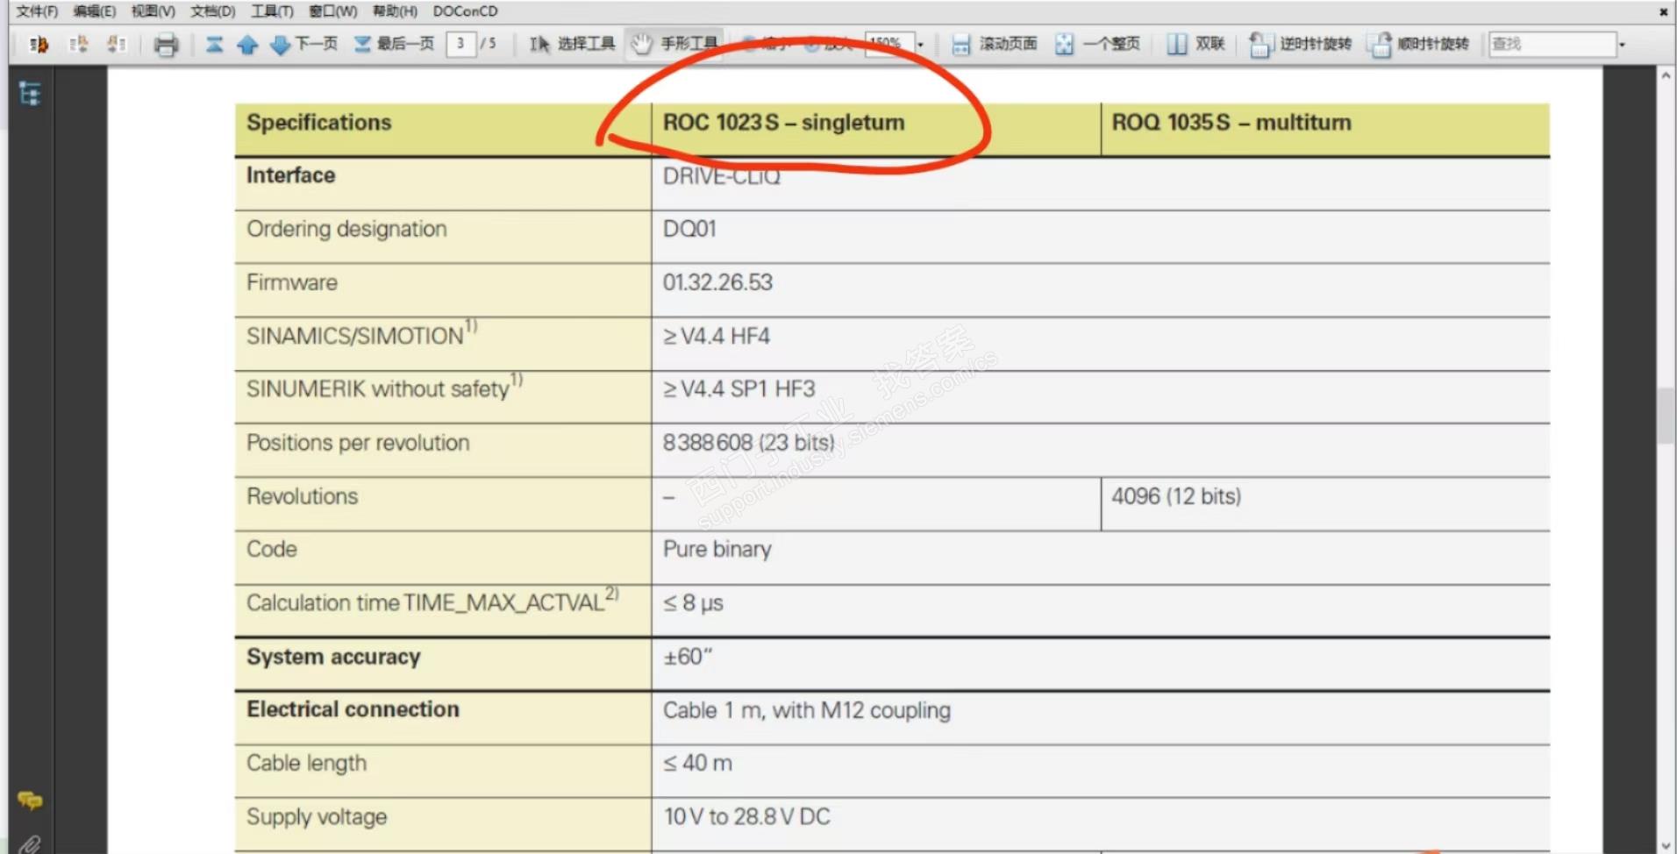Click the "ROQ 1035S – multiturn" header

(x=1231, y=123)
